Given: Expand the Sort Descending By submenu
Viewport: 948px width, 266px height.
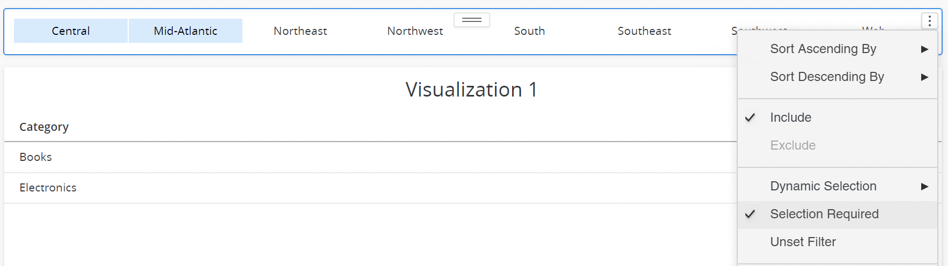Looking at the screenshot, I should coord(827,77).
